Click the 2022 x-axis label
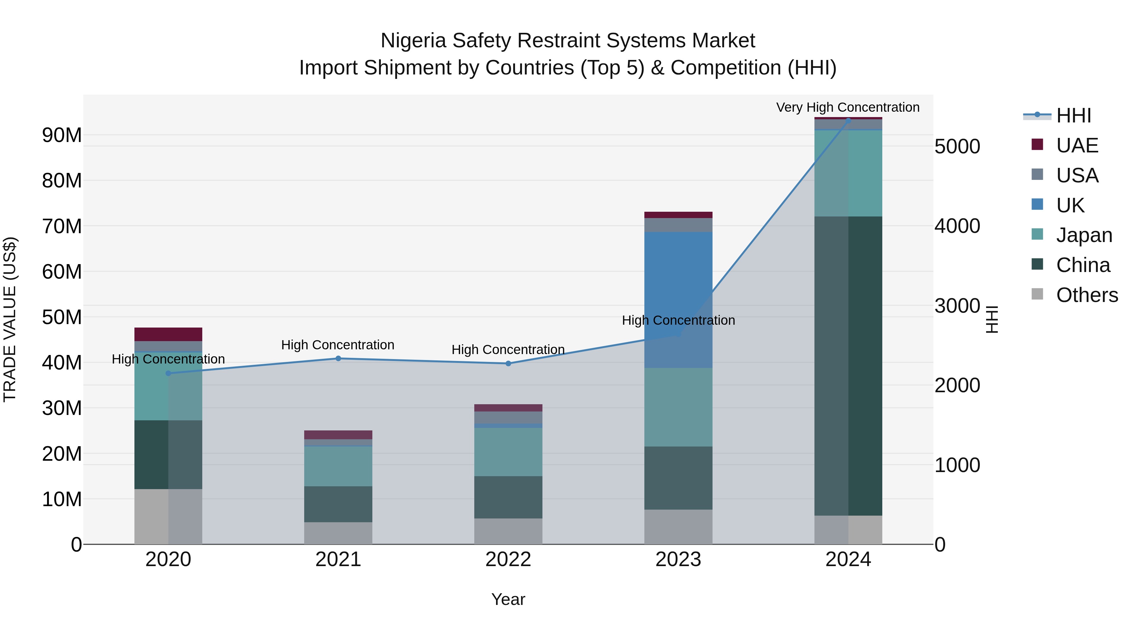The height and width of the screenshot is (639, 1136). click(508, 559)
